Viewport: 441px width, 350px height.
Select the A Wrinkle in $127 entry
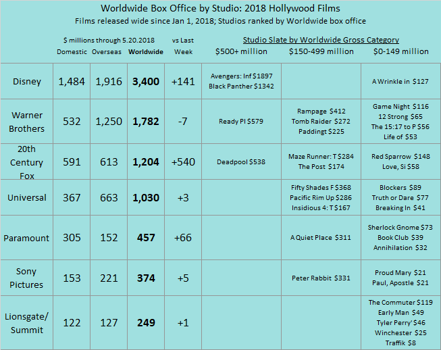point(400,82)
